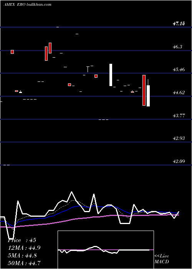Screen dimensions: 192x269
Task: Click the '<<Live MACD' label
Action: pyautogui.click(x=162, y=259)
